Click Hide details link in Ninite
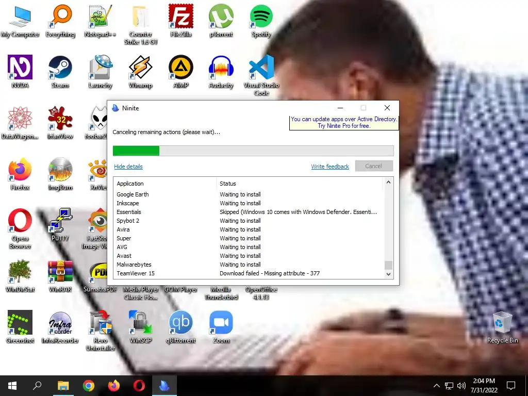 pyautogui.click(x=128, y=167)
